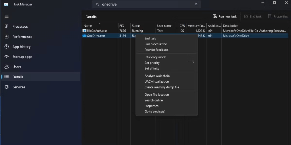
Task: Select the OneDrive.exe process name
Action: point(96,35)
